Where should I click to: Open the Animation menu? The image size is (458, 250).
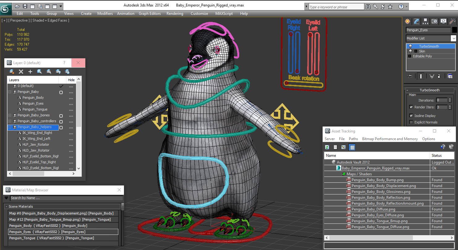[126, 14]
